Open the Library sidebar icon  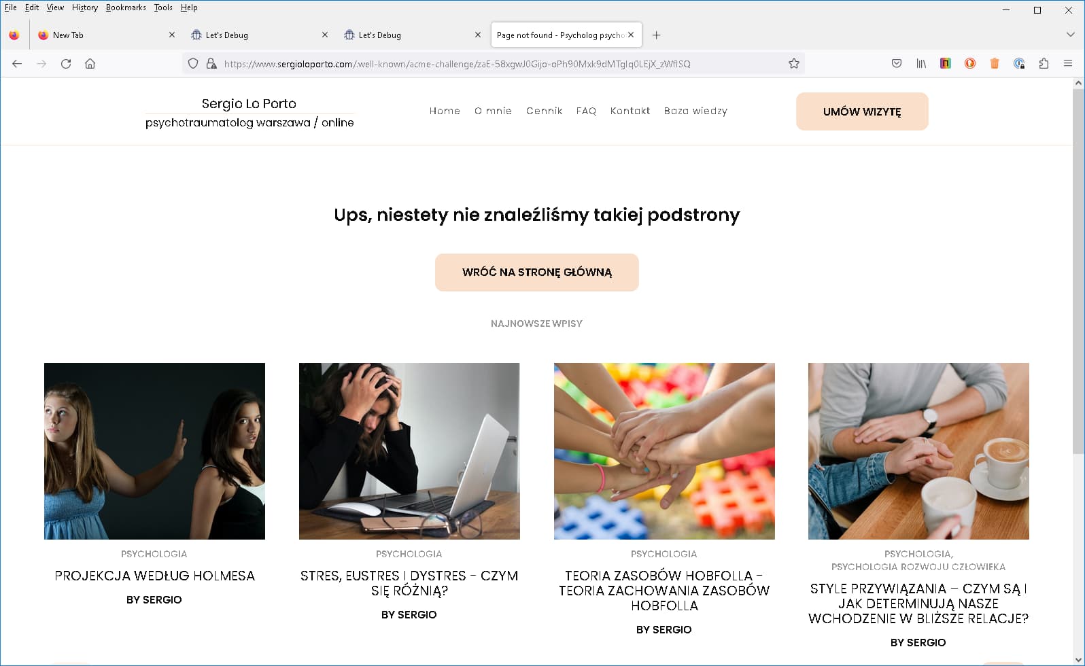tap(921, 63)
